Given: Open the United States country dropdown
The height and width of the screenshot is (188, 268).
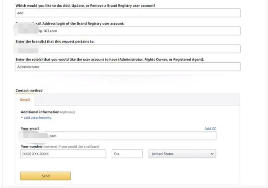Looking at the screenshot, I should [182, 154].
